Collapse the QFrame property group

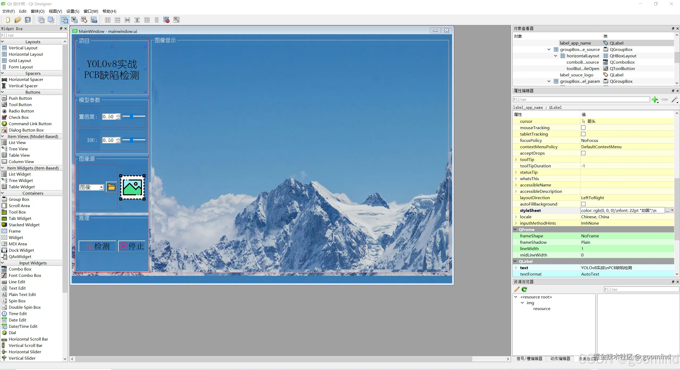[x=515, y=230]
